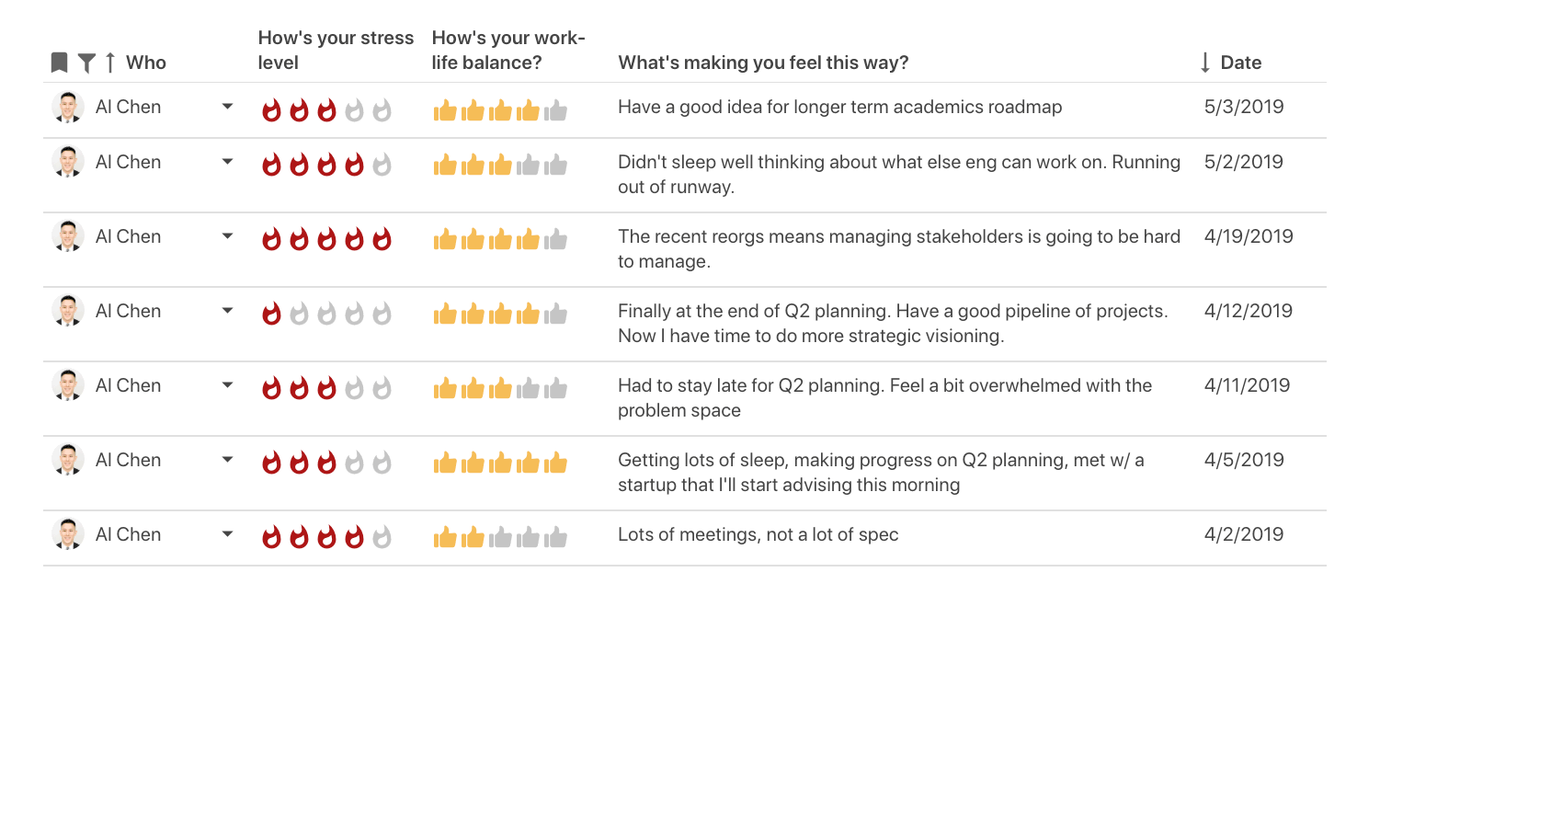Click Al Chen's avatar on 4/11/2019 row
The width and height of the screenshot is (1551, 824).
pyautogui.click(x=68, y=385)
